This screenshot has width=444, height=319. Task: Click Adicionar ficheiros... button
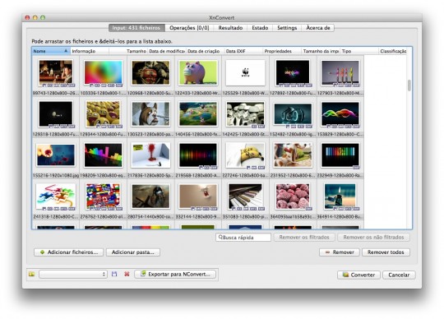click(x=69, y=252)
